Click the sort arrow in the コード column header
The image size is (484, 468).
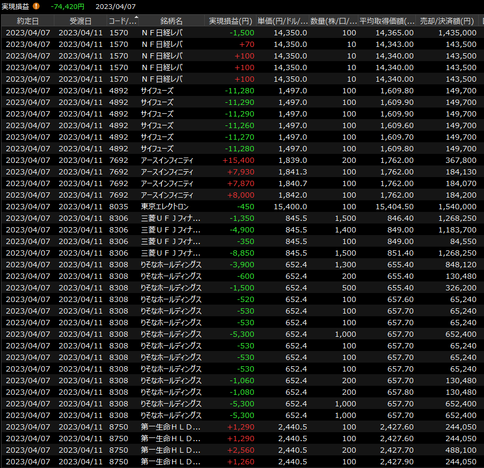[137, 18]
